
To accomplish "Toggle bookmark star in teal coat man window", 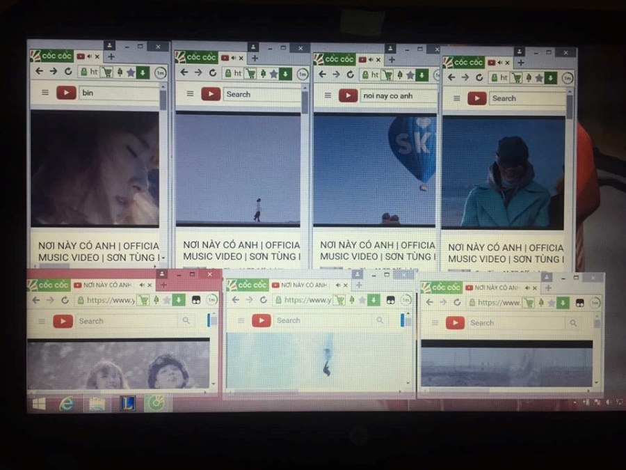I will 539,78.
